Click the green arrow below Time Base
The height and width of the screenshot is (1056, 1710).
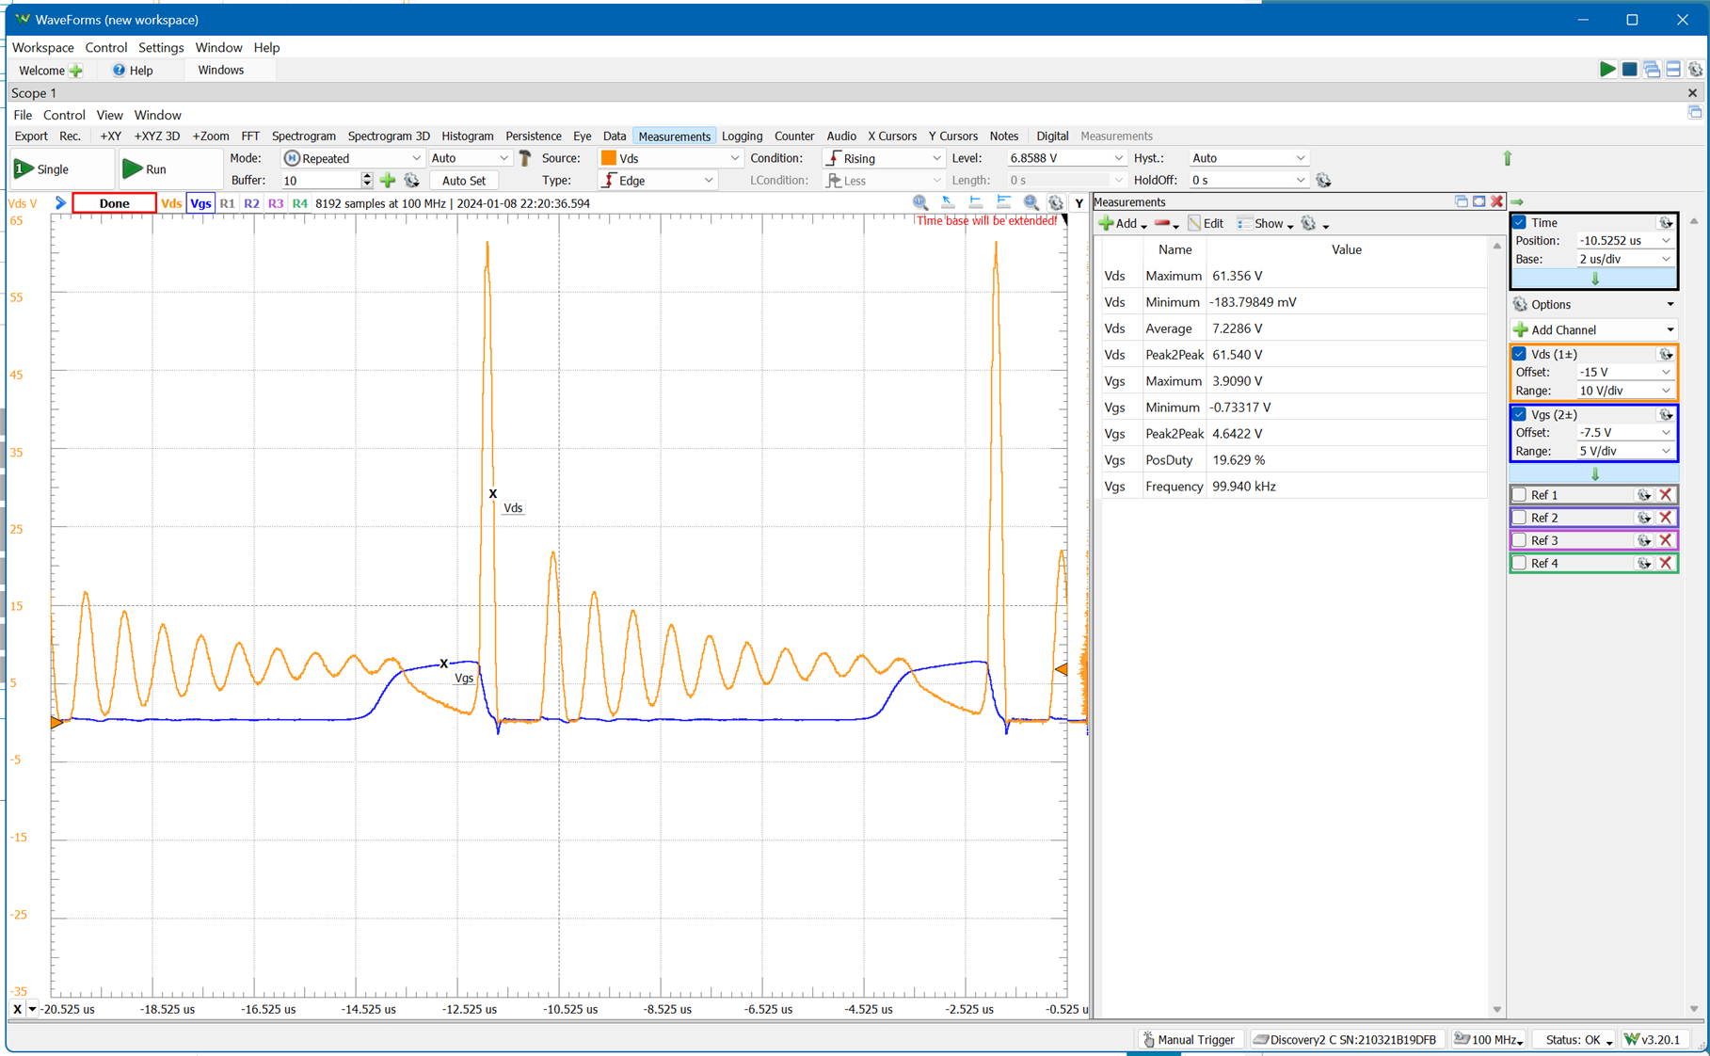pos(1594,279)
